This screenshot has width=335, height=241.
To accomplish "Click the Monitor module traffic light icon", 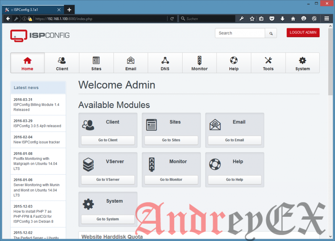I will coord(152,164).
